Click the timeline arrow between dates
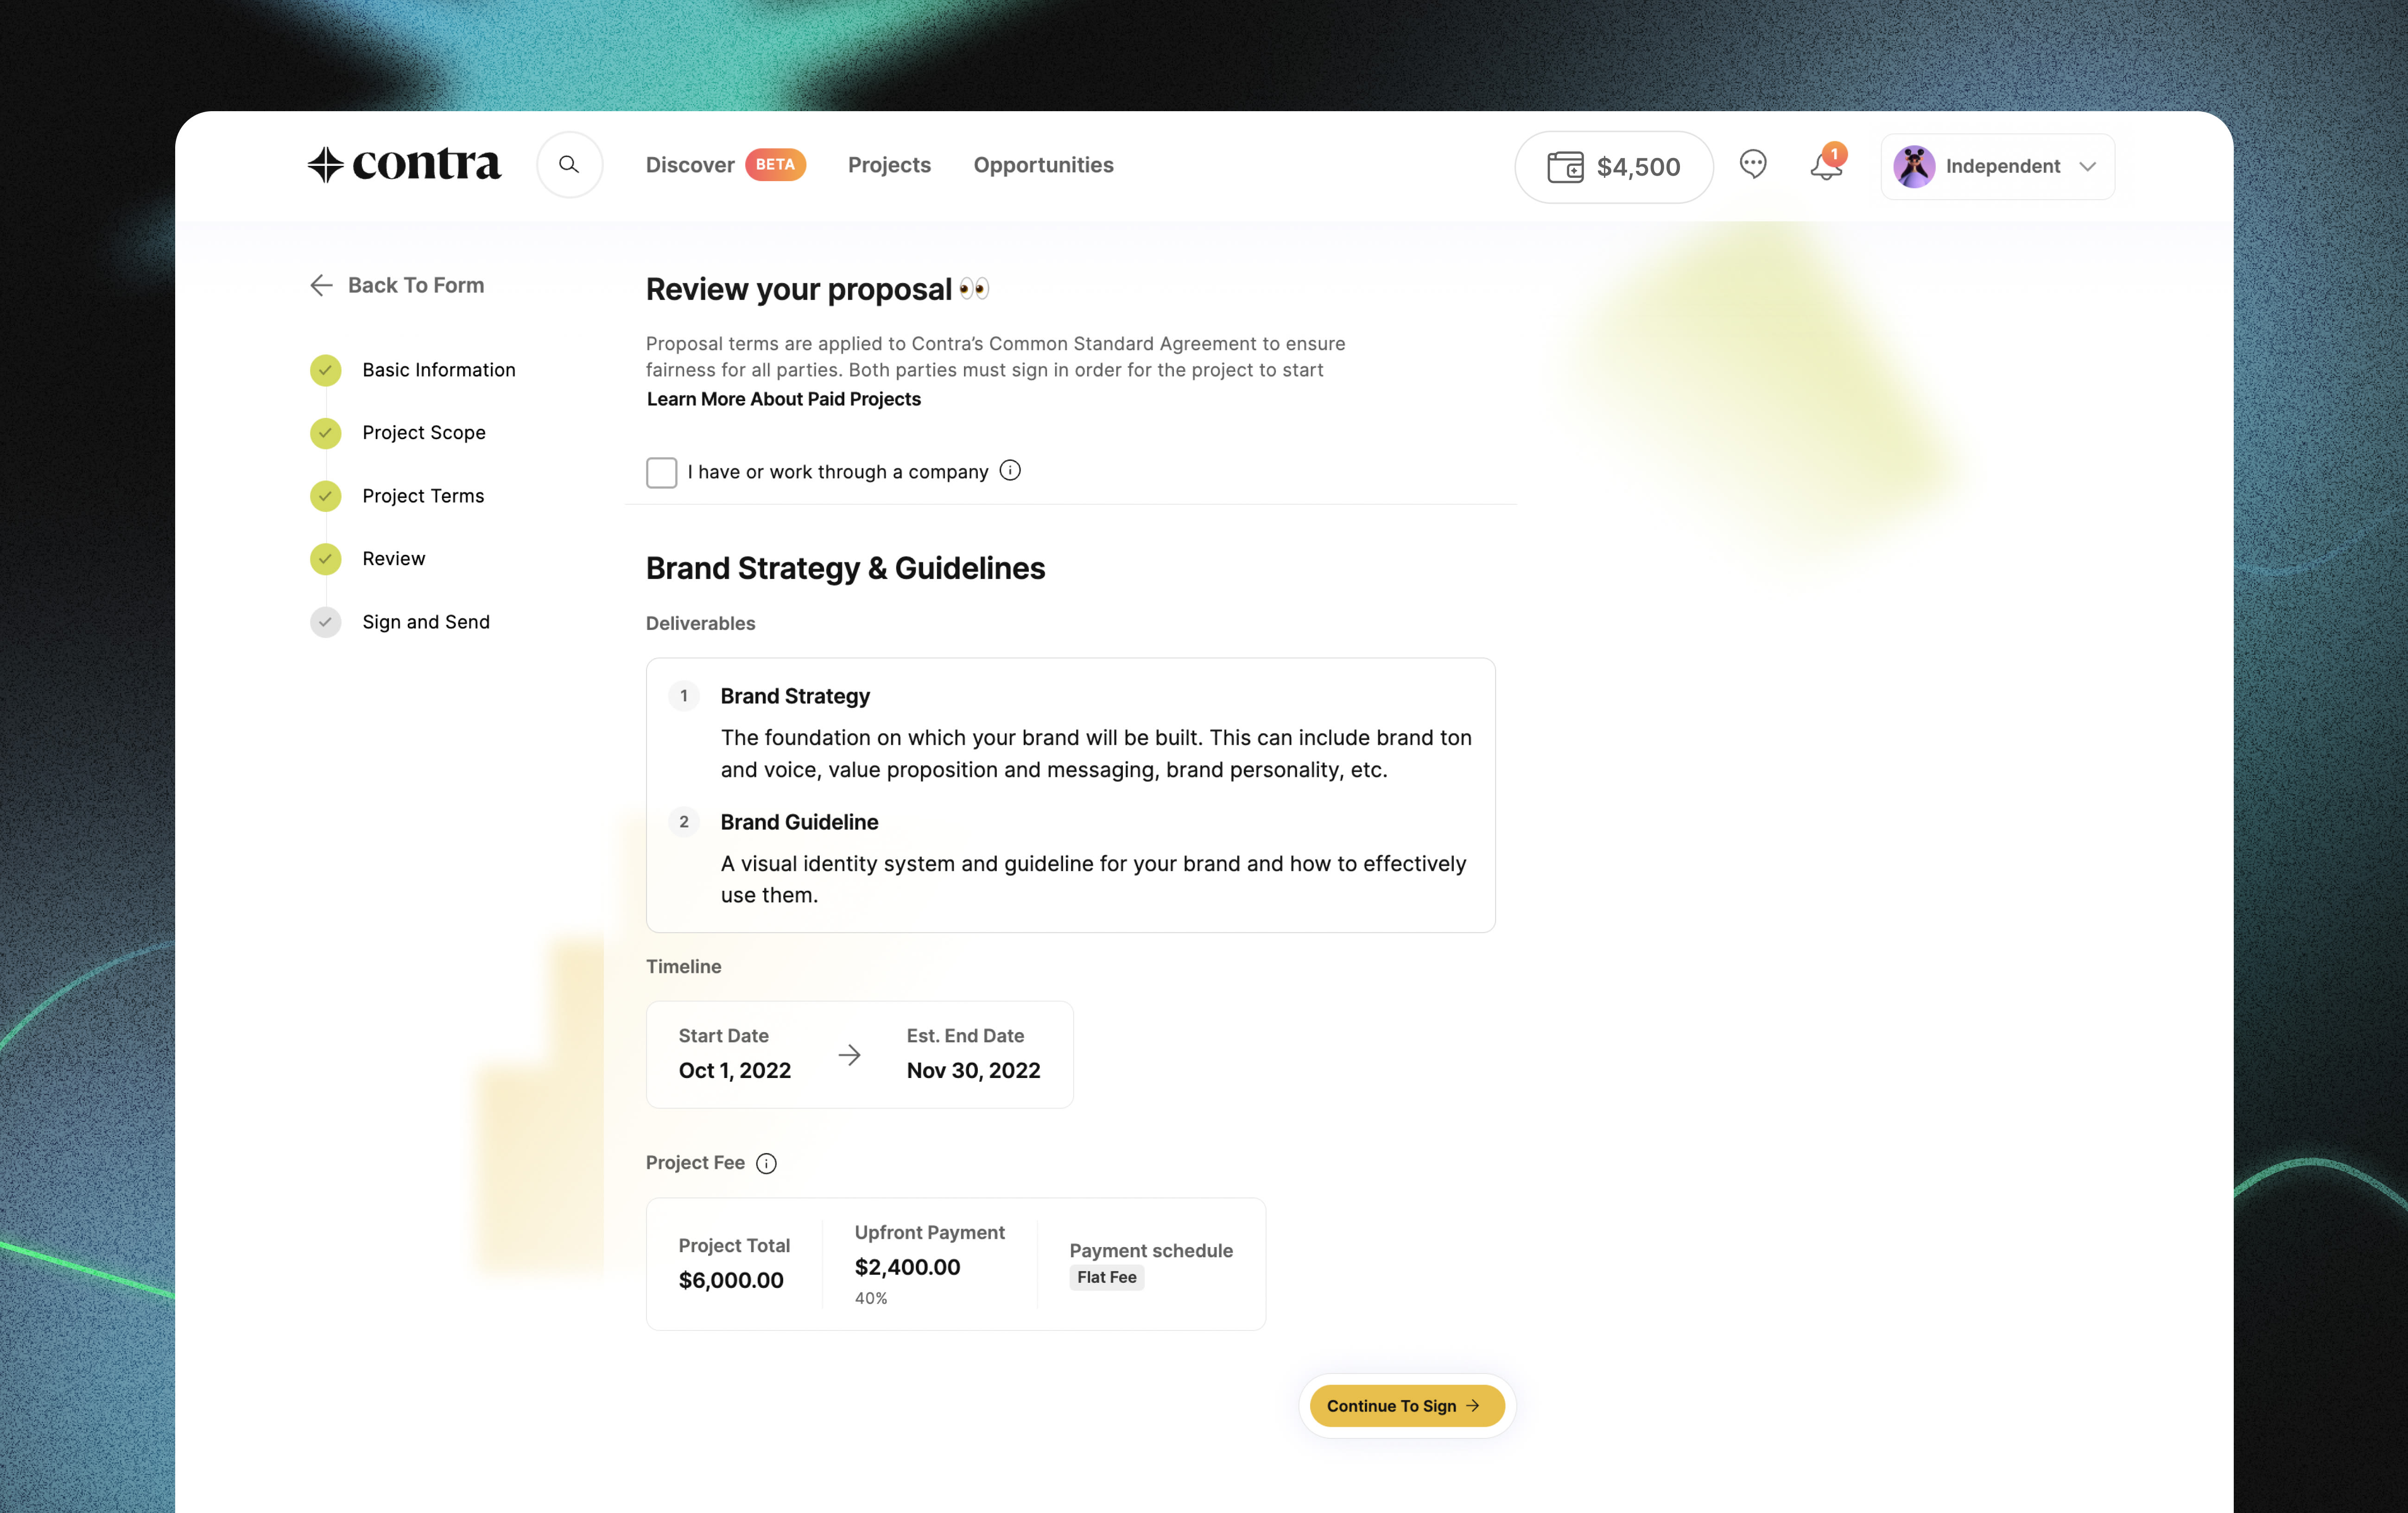This screenshot has height=1513, width=2408. tap(849, 1054)
